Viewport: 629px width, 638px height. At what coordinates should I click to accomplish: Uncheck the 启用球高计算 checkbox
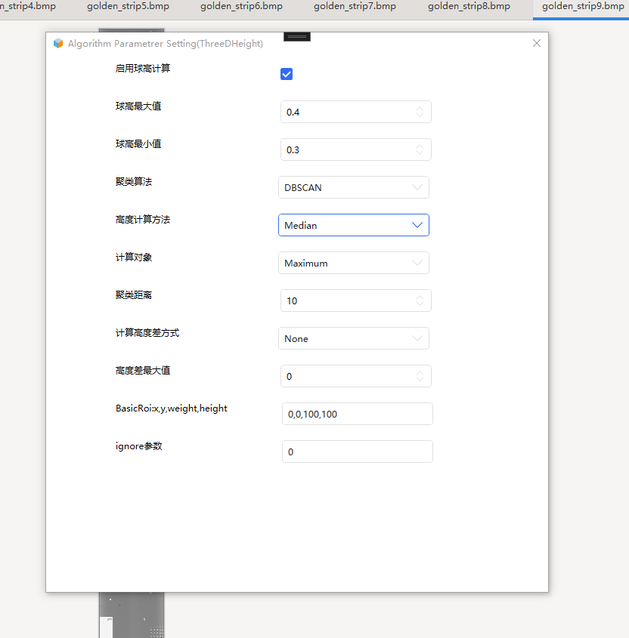coord(287,74)
